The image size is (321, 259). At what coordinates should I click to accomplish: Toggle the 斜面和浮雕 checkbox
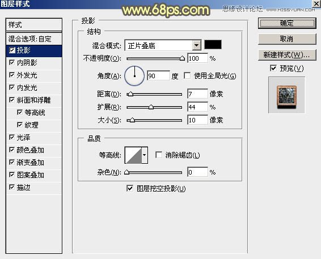12,100
